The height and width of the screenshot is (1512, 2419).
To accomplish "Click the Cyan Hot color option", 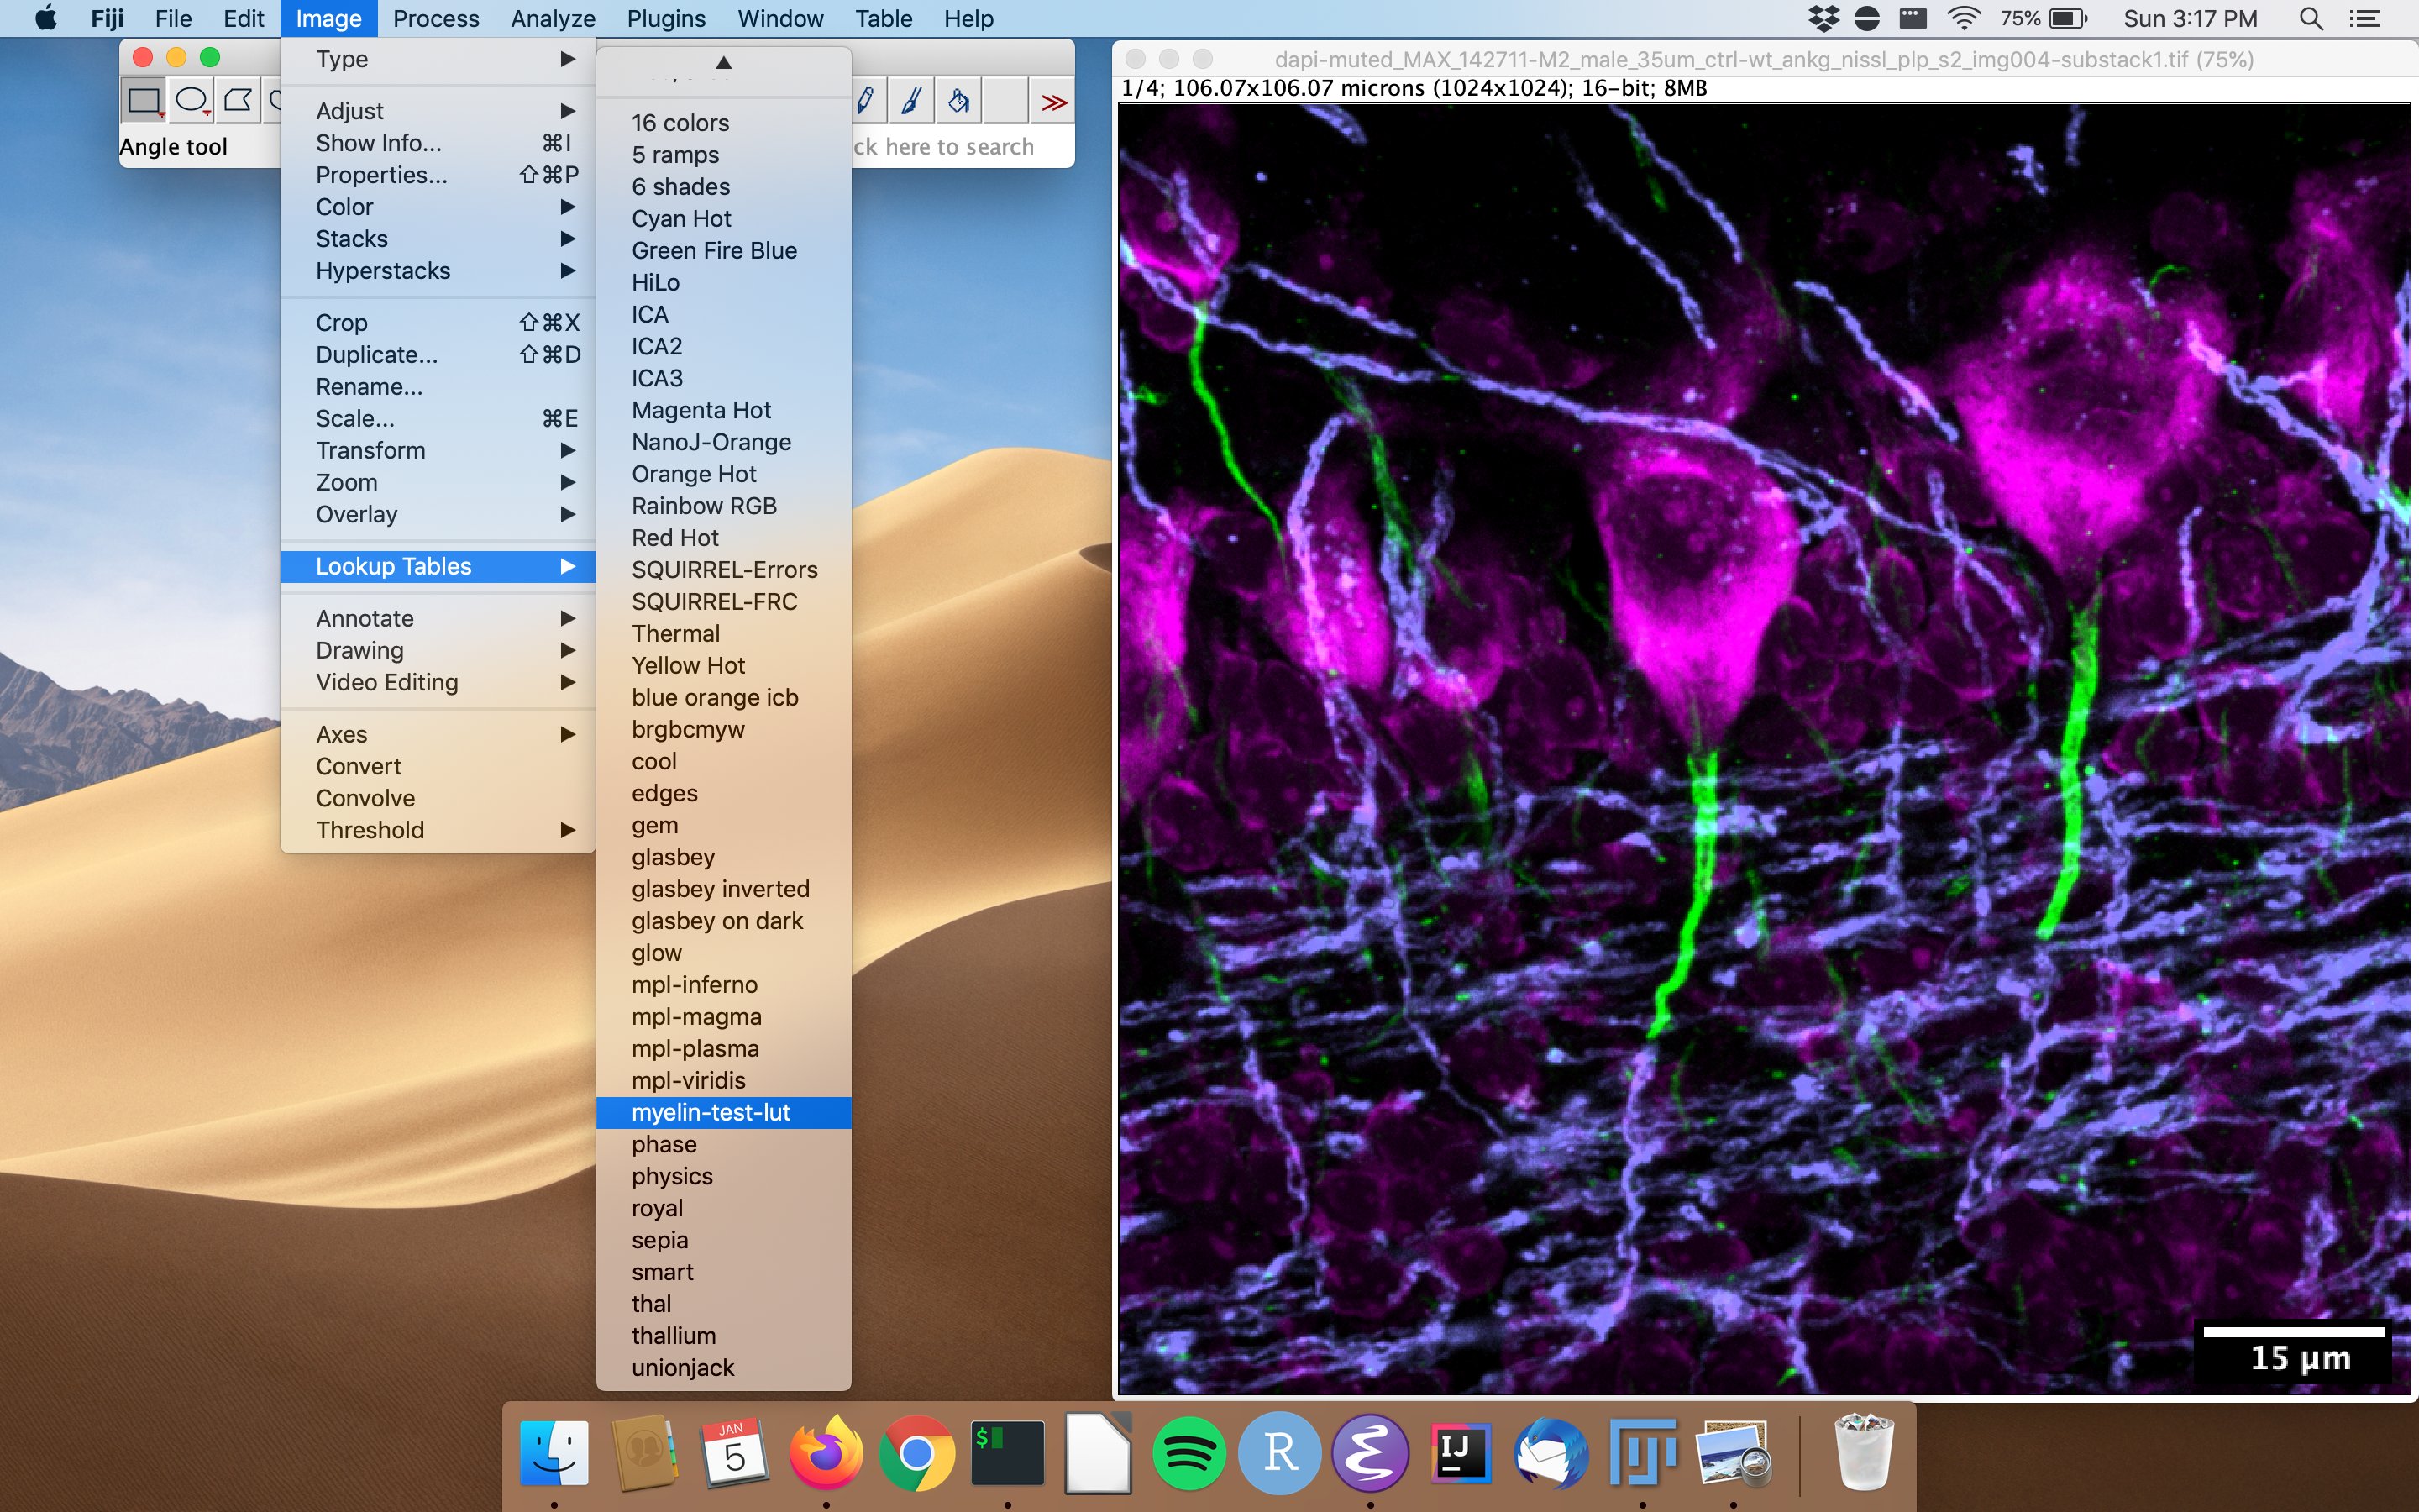I will 681,216.
